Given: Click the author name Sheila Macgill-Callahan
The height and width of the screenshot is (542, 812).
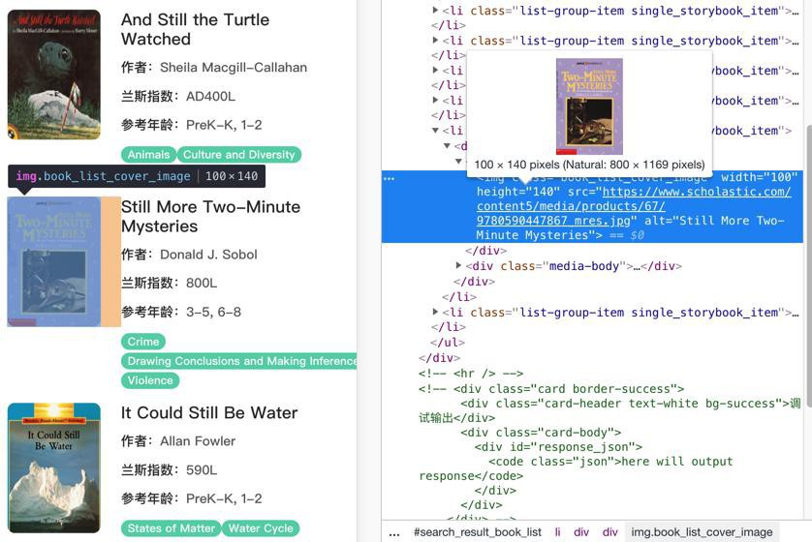Looking at the screenshot, I should [x=234, y=68].
